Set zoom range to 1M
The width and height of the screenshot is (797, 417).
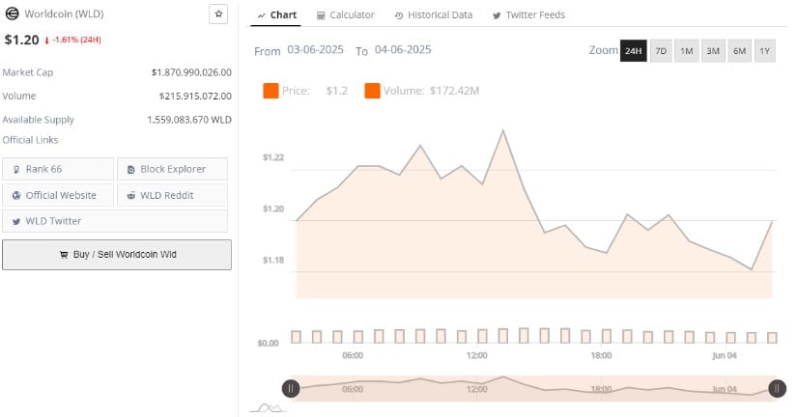(686, 51)
